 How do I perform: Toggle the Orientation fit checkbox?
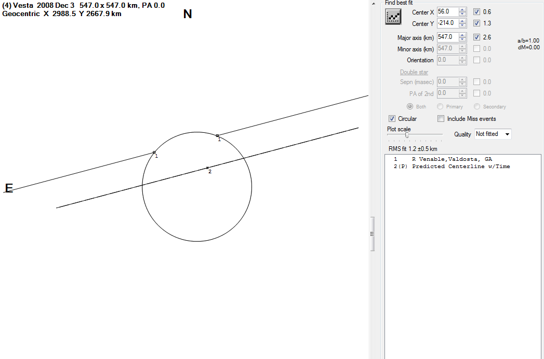point(476,60)
